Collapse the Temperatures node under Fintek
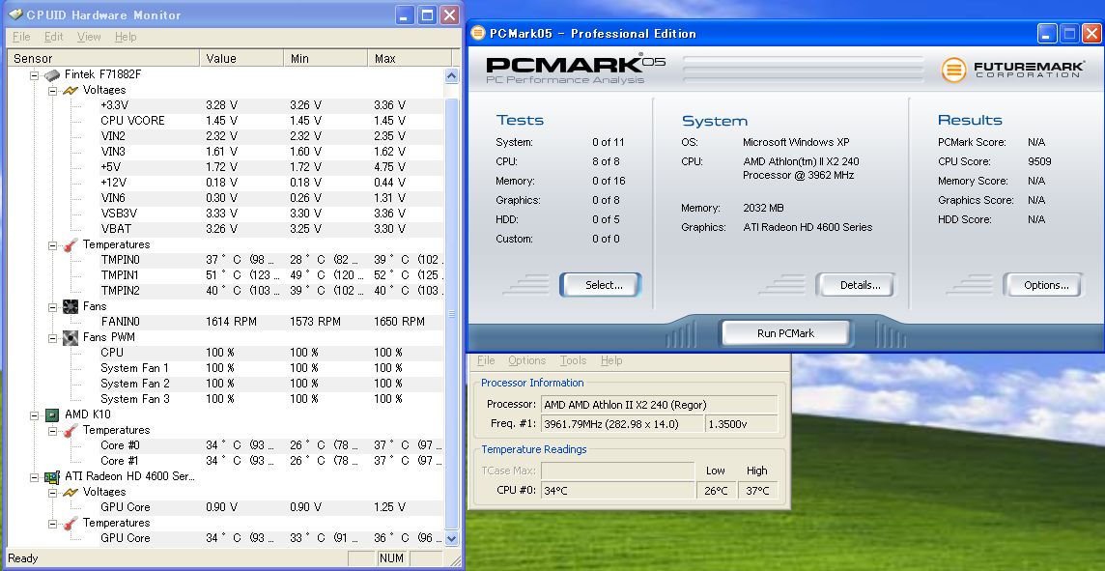This screenshot has height=571, width=1105. (52, 245)
